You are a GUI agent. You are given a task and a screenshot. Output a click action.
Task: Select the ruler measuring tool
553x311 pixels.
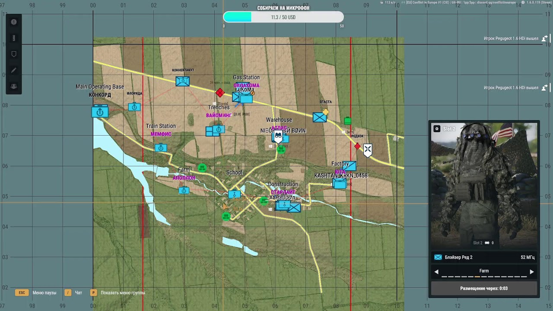click(x=14, y=38)
